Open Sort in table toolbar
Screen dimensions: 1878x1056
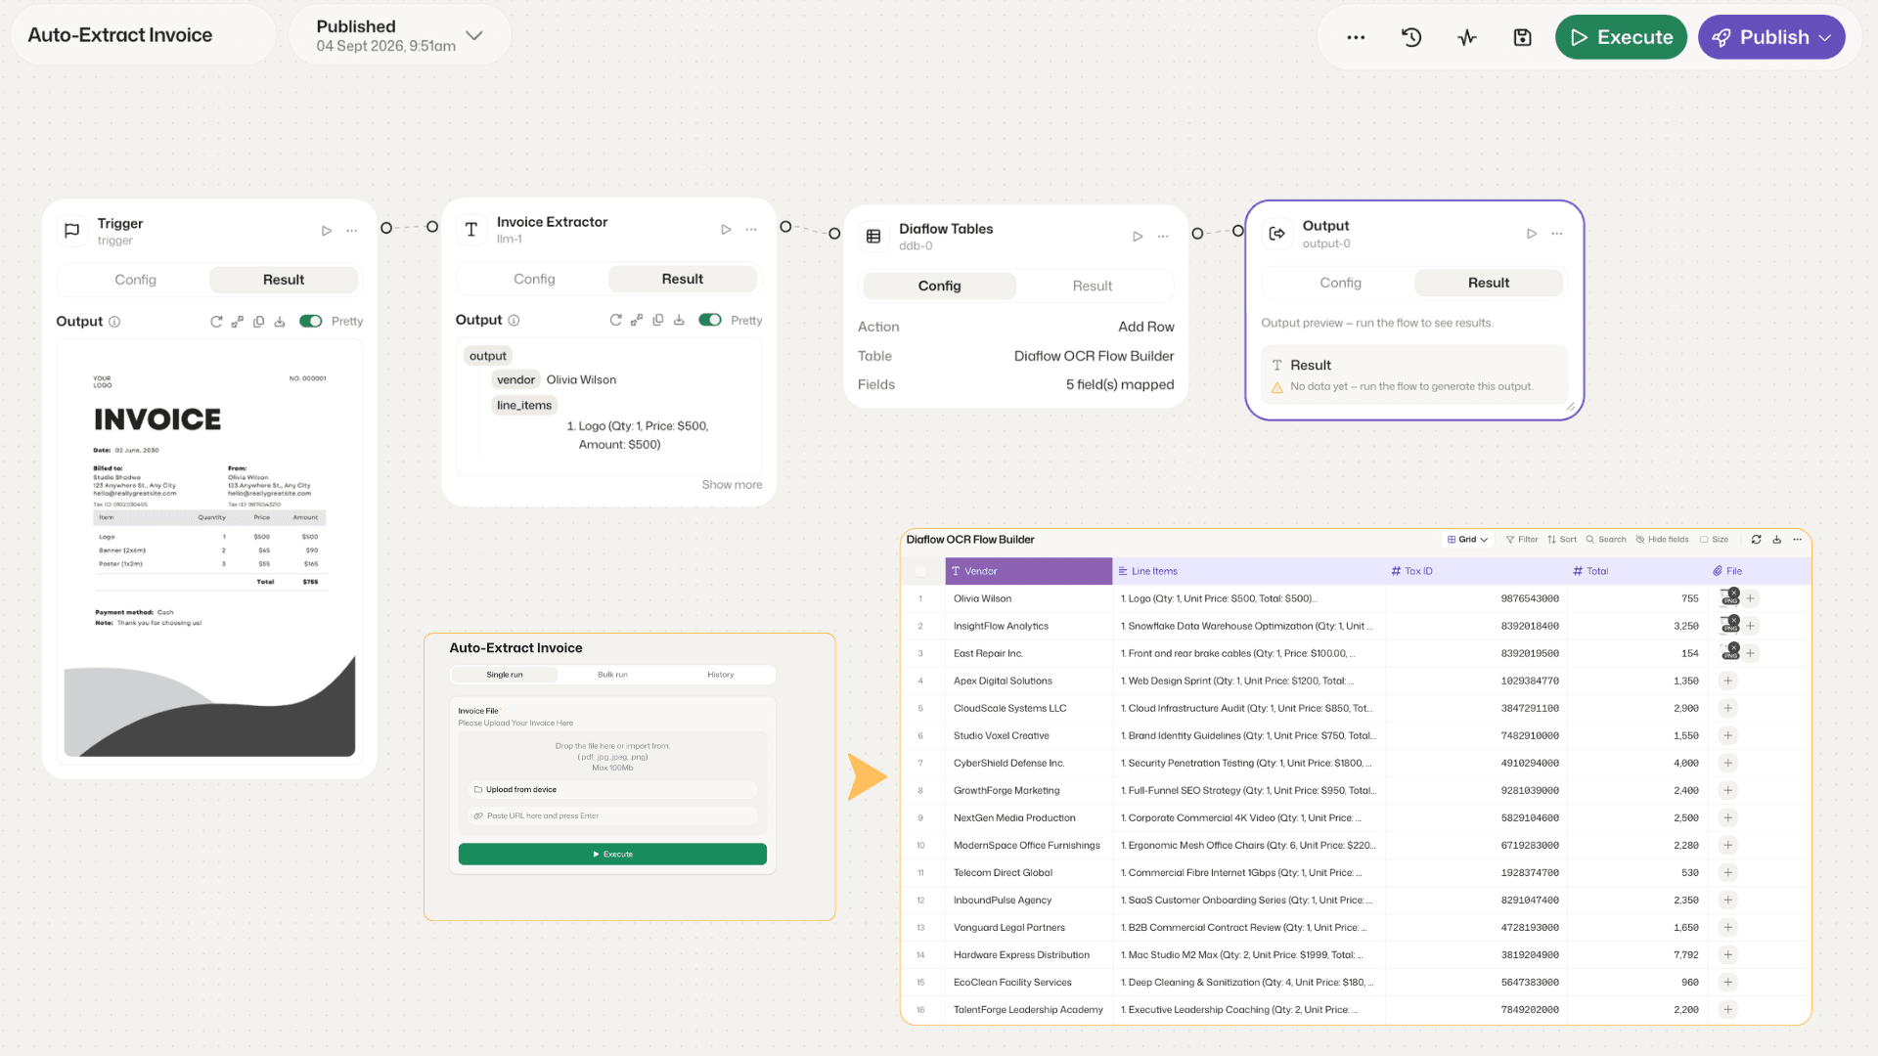pyautogui.click(x=1562, y=540)
